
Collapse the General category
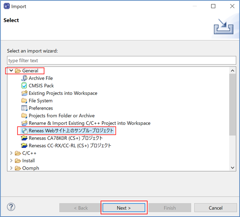[11, 71]
